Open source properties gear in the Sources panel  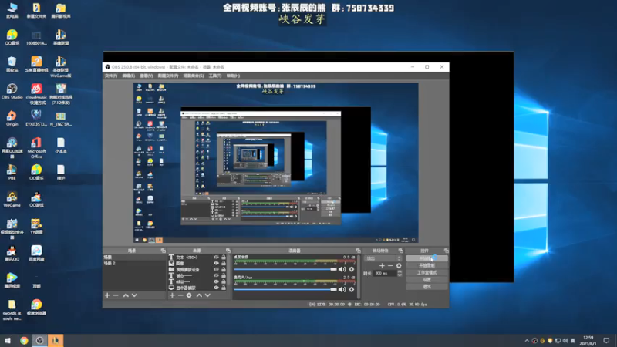coord(189,295)
